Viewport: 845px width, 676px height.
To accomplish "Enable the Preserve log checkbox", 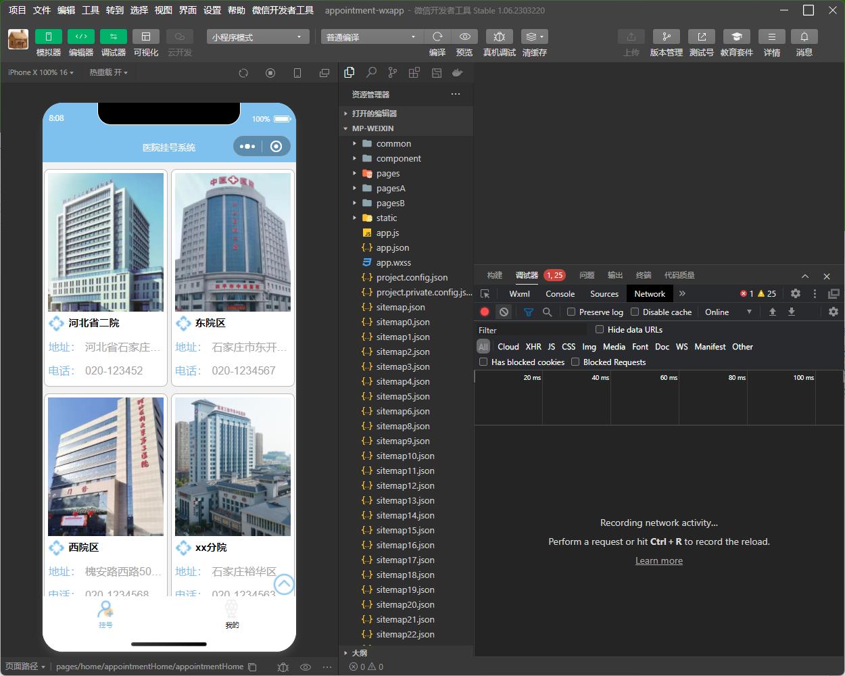I will (x=571, y=312).
